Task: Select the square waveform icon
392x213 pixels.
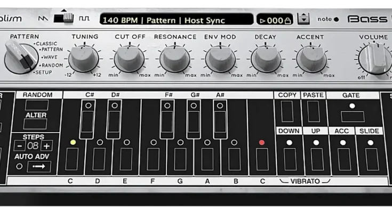Action: (84, 19)
